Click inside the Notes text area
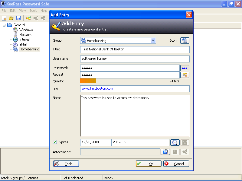Viewport: 242px width, 181px height. pyautogui.click(x=135, y=116)
